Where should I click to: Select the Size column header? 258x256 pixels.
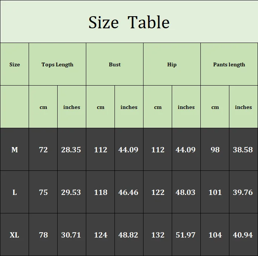[x=15, y=64]
